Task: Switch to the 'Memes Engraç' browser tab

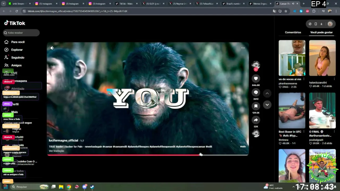Action: click(x=260, y=4)
